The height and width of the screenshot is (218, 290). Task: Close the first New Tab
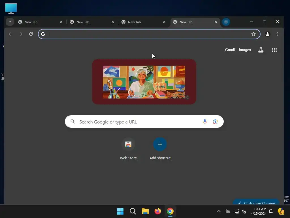tap(61, 22)
